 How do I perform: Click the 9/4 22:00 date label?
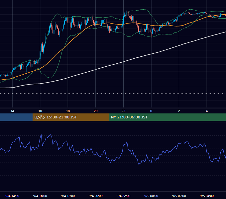coord(123,196)
